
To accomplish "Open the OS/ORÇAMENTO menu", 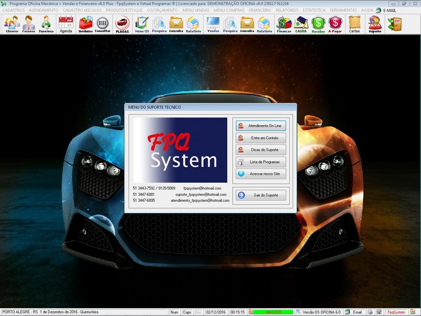I will [163, 10].
